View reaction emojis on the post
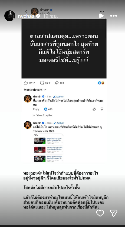 coord(101,83)
